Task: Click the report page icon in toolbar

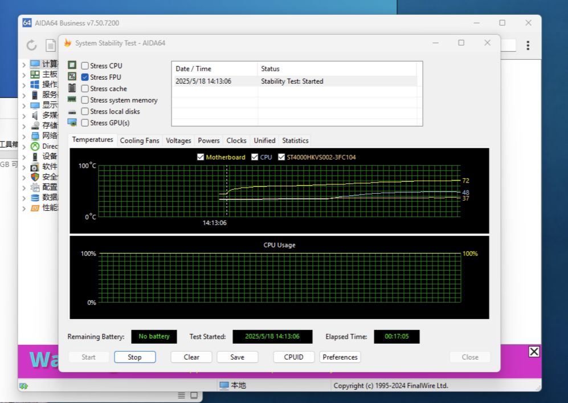Action: [x=51, y=45]
